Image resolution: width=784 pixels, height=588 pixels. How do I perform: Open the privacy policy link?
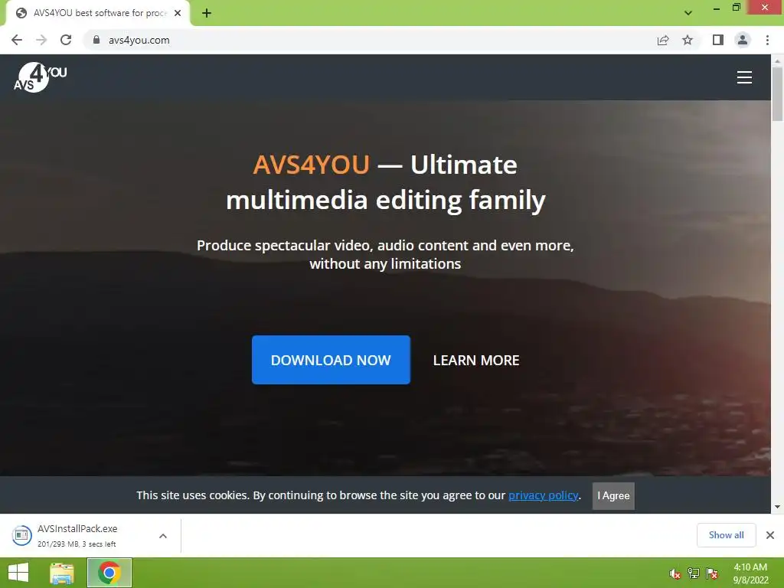tap(543, 495)
